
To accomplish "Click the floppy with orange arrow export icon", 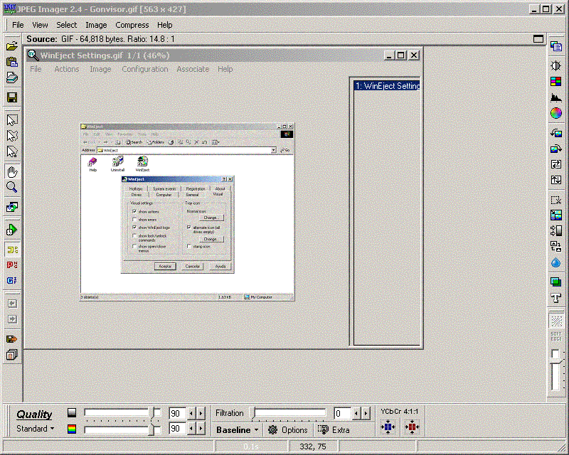I will [12, 339].
